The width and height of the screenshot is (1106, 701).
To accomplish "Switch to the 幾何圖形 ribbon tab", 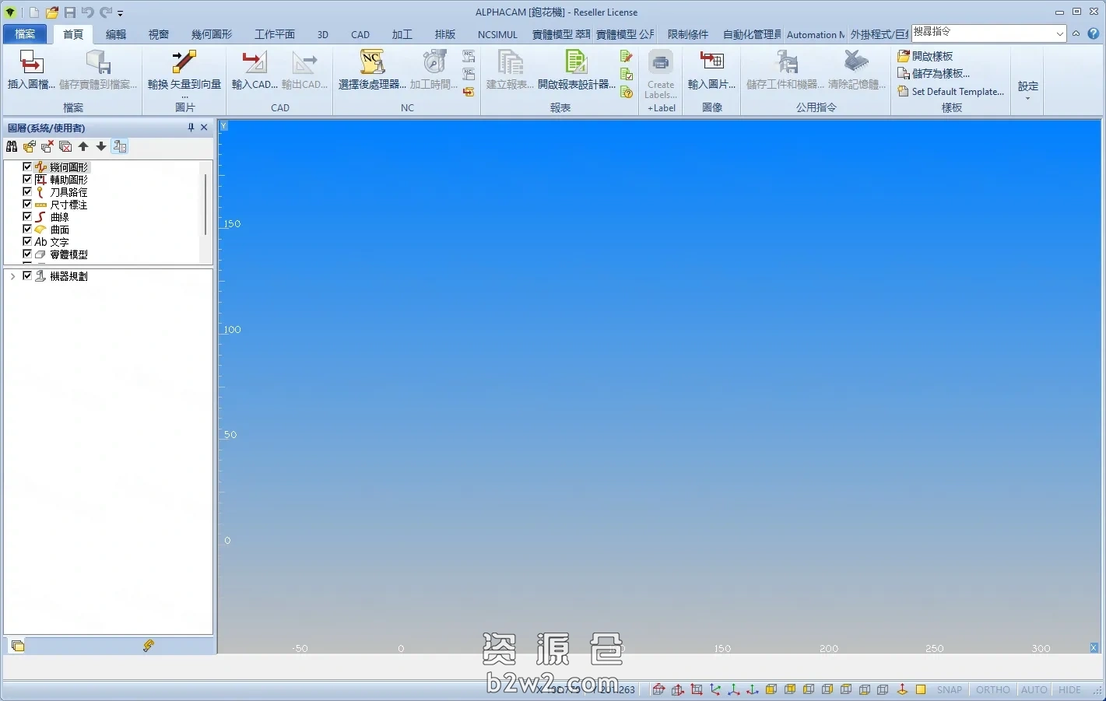I will [x=212, y=34].
